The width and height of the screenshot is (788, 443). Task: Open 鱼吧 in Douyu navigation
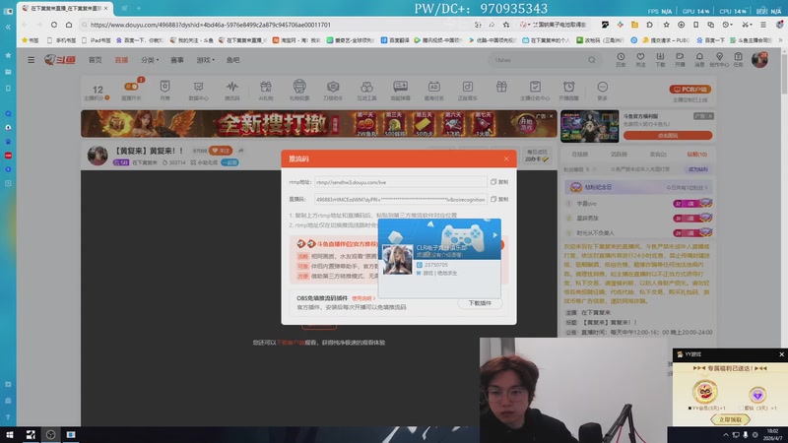point(232,60)
